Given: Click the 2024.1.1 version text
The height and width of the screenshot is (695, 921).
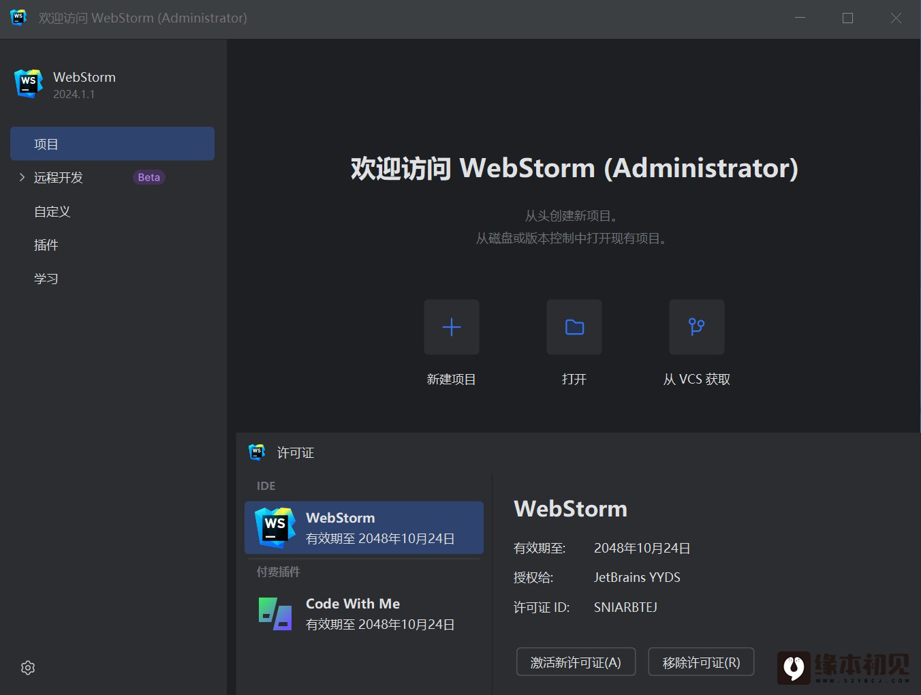Looking at the screenshot, I should point(74,94).
